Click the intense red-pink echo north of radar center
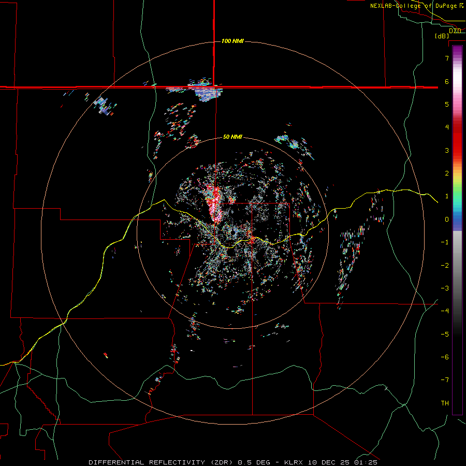Viewport: 466px width, 466px height. tap(214, 205)
